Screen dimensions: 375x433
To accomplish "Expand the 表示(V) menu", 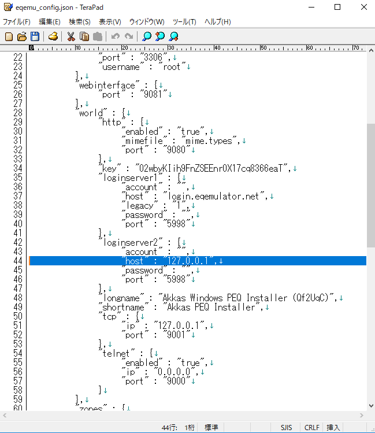I will click(x=110, y=22).
